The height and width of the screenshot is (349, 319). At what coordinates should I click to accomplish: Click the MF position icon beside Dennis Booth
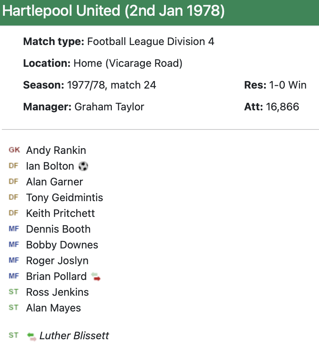pos(14,229)
